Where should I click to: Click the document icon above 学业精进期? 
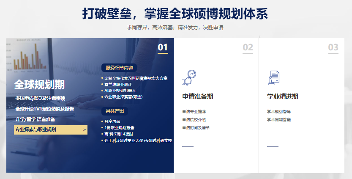[274, 77]
